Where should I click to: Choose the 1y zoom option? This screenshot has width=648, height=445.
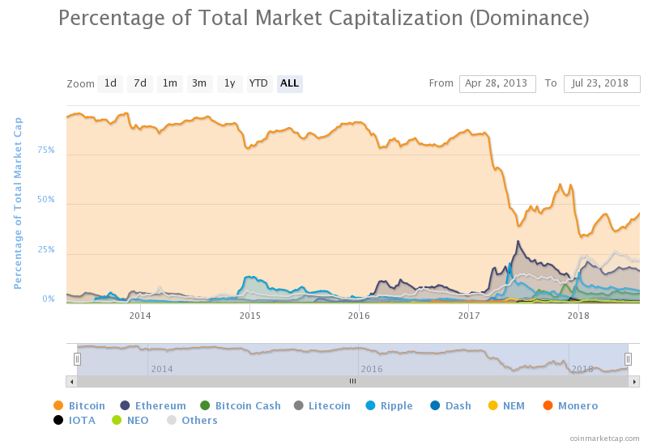point(230,84)
